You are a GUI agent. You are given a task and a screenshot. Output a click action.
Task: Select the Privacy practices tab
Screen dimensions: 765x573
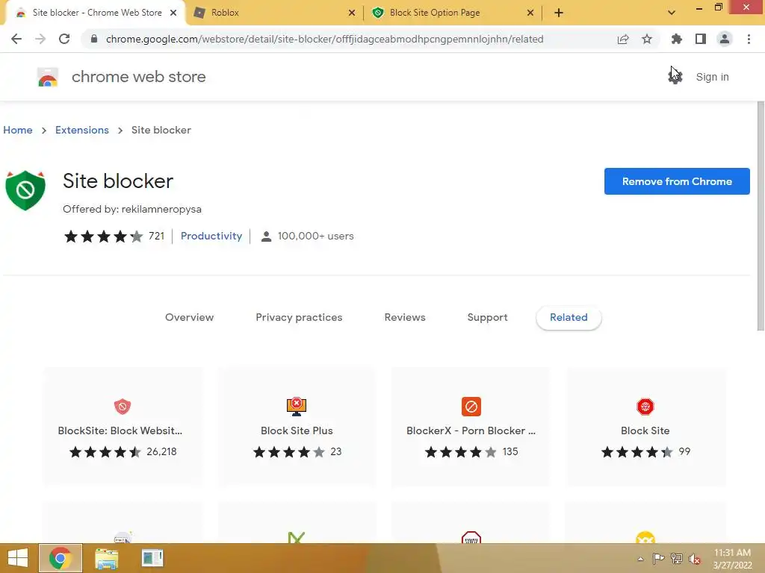coord(299,317)
